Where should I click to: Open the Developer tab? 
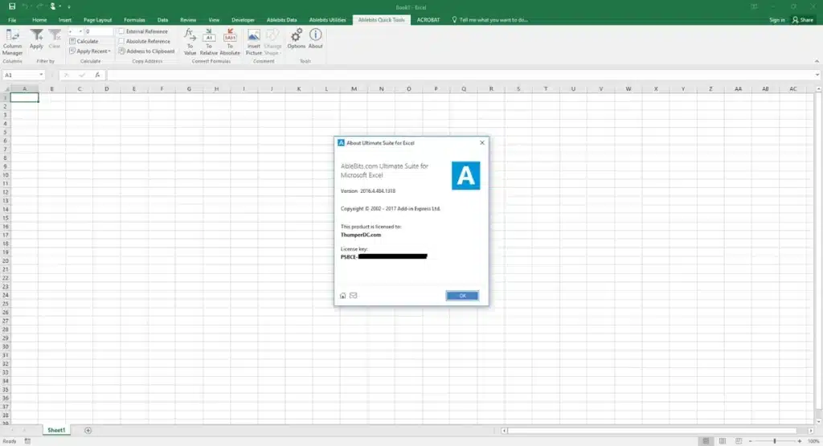(243, 20)
